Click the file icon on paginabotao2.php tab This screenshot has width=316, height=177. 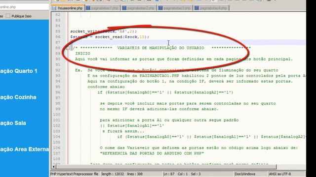(x=124, y=8)
